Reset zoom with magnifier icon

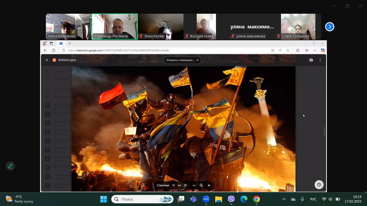[201, 185]
